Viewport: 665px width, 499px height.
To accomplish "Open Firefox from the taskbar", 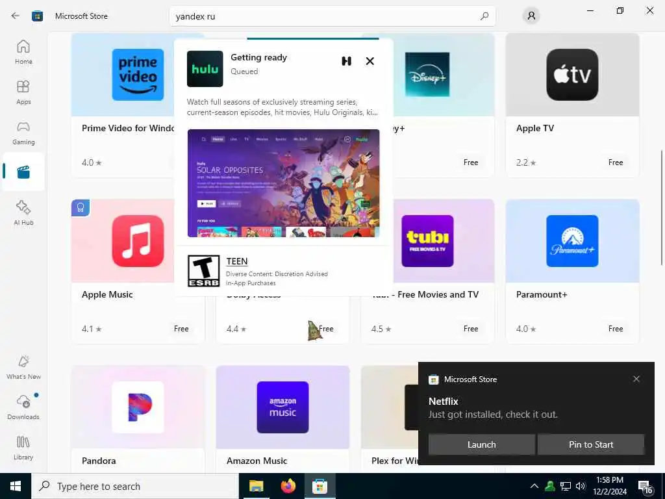I will click(x=288, y=486).
